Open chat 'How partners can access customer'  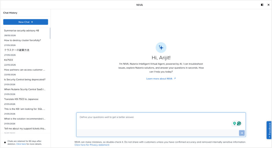click(25, 70)
